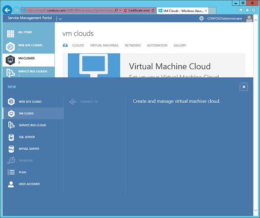Click the address bar URL field
Viewport: 260px width, 218px height.
click(x=69, y=10)
